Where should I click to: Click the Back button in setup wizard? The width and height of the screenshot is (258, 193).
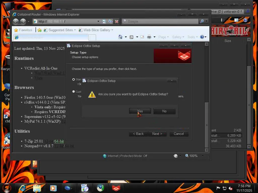tap(138, 134)
